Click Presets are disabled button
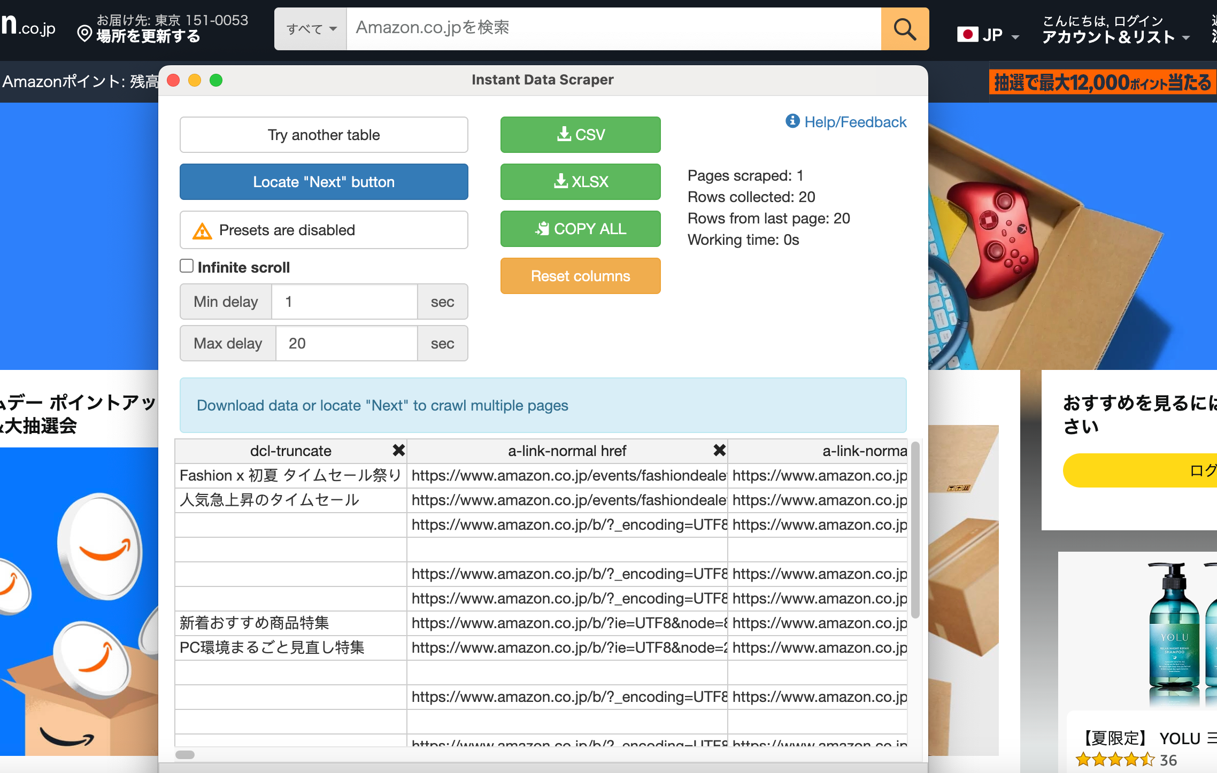 pos(324,230)
